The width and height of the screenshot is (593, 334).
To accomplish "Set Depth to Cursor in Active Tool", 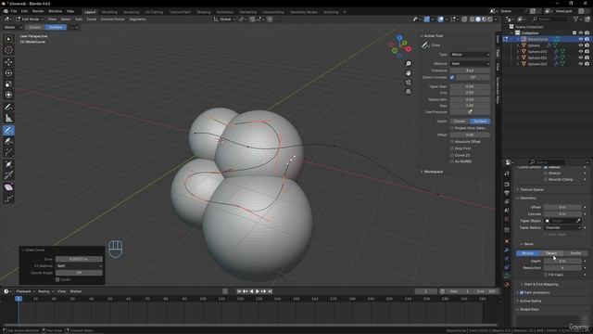I will [x=460, y=122].
